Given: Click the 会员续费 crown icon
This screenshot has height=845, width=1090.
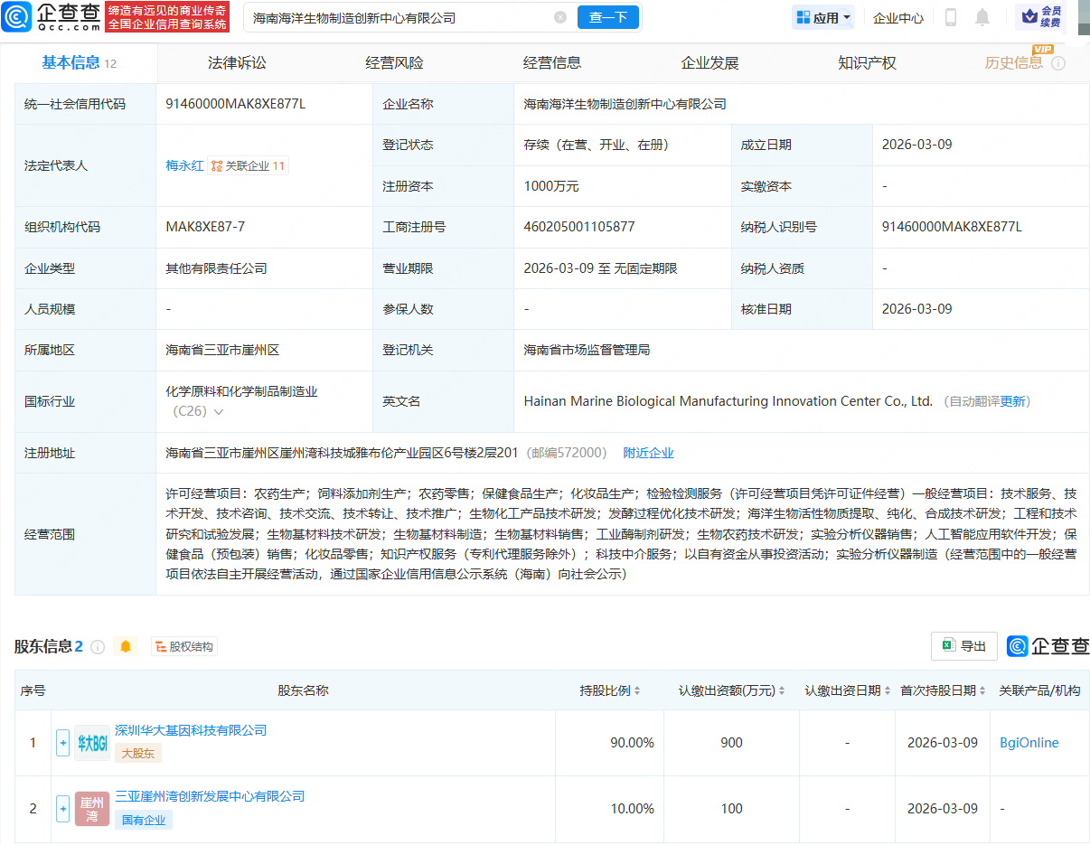Looking at the screenshot, I should click(1038, 16).
